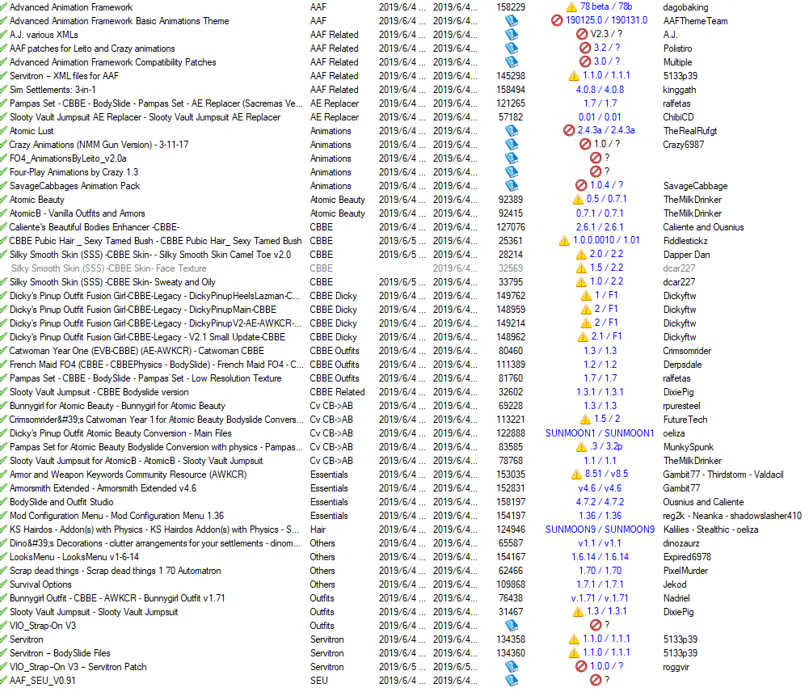
Task: Click the blue book icon for FO4_AnimationsByLeito_v2.0a
Action: [x=511, y=158]
